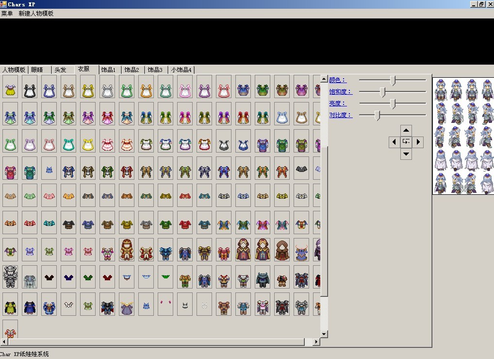Screen dimensions: 494x359
Task: Click the 颜色 link label
Action: coord(338,80)
